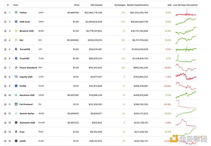Click the Binance USD logo icon
Screen dimensions: 211x146
16,31
